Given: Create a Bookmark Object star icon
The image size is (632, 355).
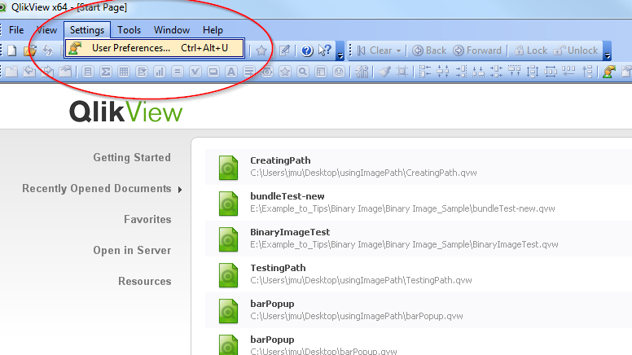Looking at the screenshot, I should pyautogui.click(x=285, y=72).
